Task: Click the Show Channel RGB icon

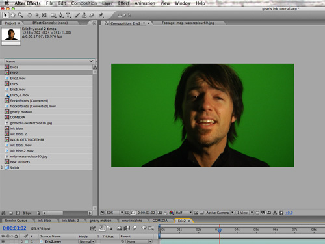Action: [171, 213]
